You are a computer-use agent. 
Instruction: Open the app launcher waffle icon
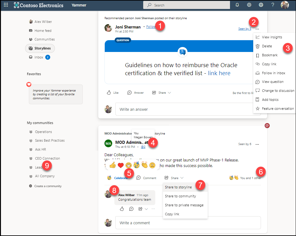coord(6,5)
